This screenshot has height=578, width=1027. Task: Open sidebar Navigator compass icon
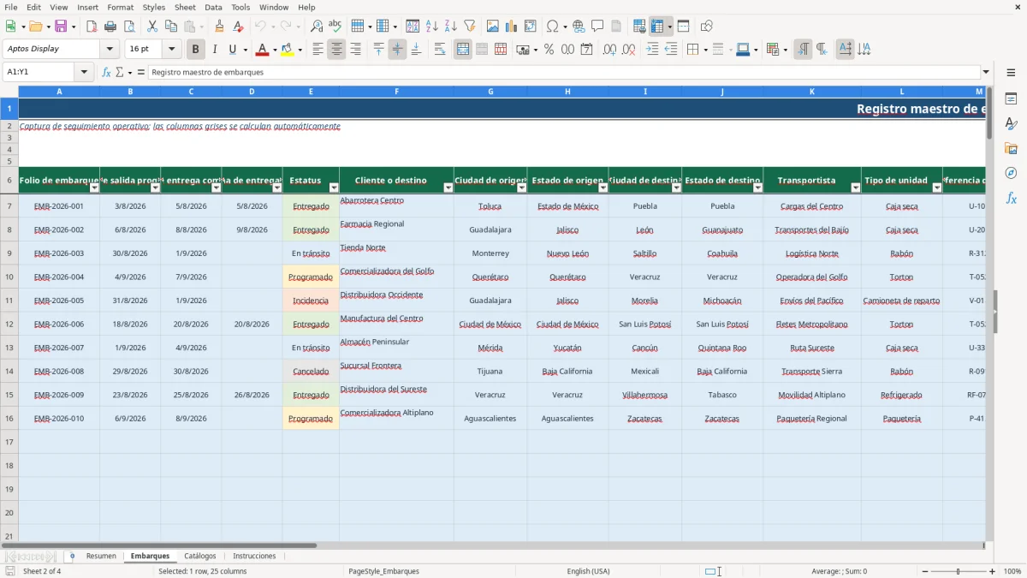[x=1011, y=174]
